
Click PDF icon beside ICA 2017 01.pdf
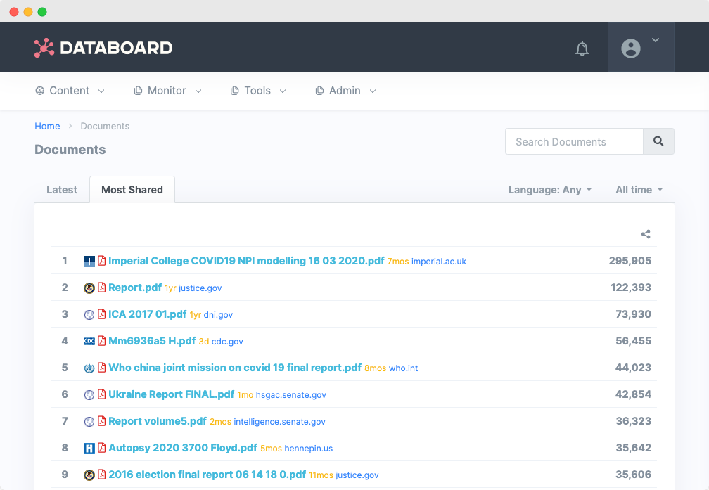coord(102,314)
